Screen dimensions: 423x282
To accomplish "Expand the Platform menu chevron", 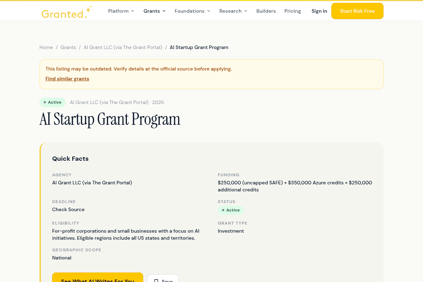I will (133, 11).
